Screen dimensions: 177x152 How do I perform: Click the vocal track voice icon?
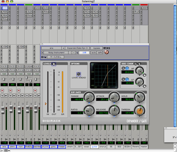(x=84, y=135)
